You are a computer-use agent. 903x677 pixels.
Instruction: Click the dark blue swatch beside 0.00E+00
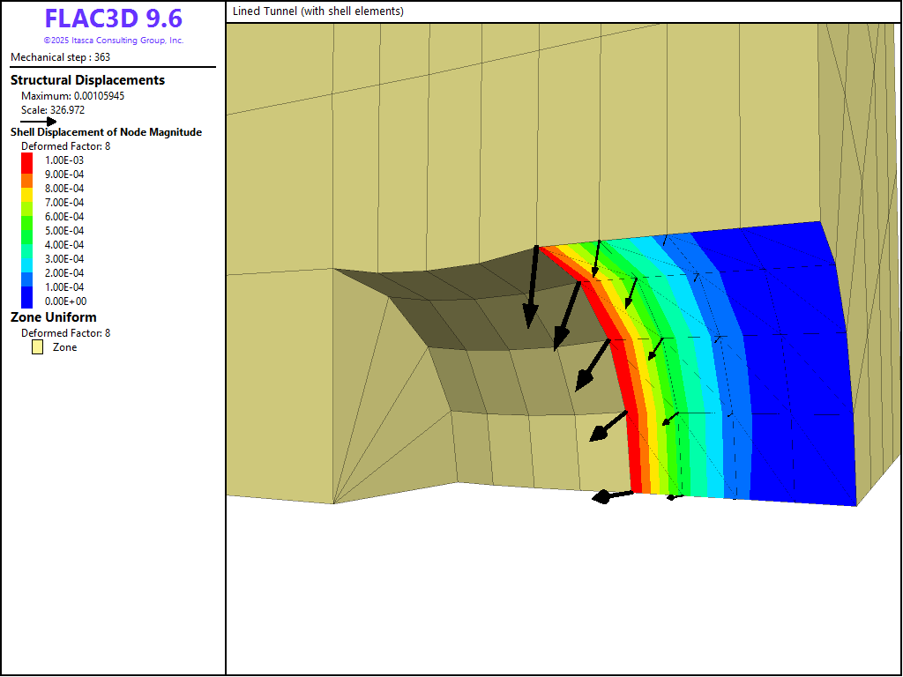[26, 300]
